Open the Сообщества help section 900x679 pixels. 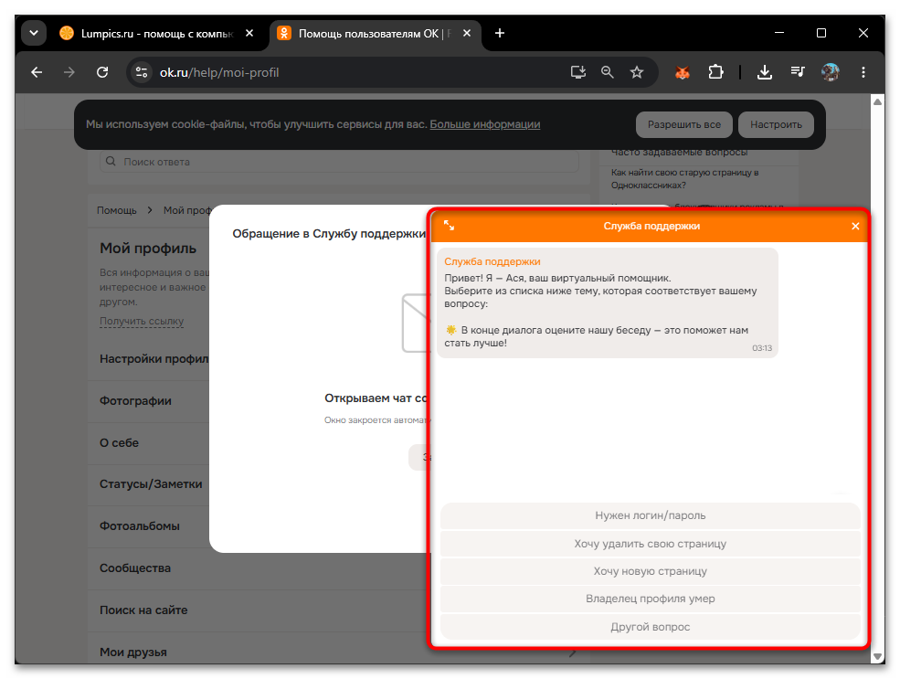pos(135,568)
